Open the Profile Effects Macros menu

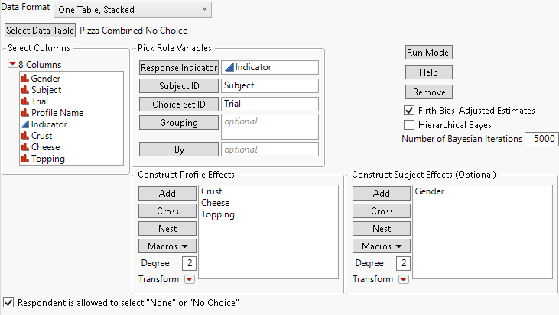click(x=167, y=246)
